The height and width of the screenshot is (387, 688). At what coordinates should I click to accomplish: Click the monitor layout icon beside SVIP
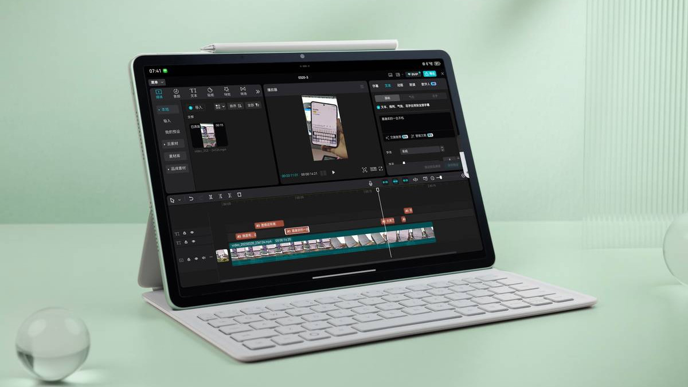[390, 75]
